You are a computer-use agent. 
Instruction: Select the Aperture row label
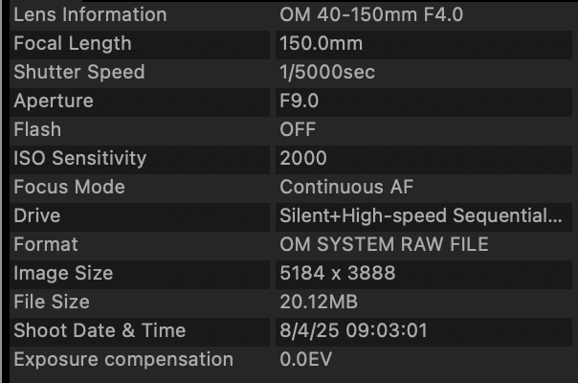(54, 101)
